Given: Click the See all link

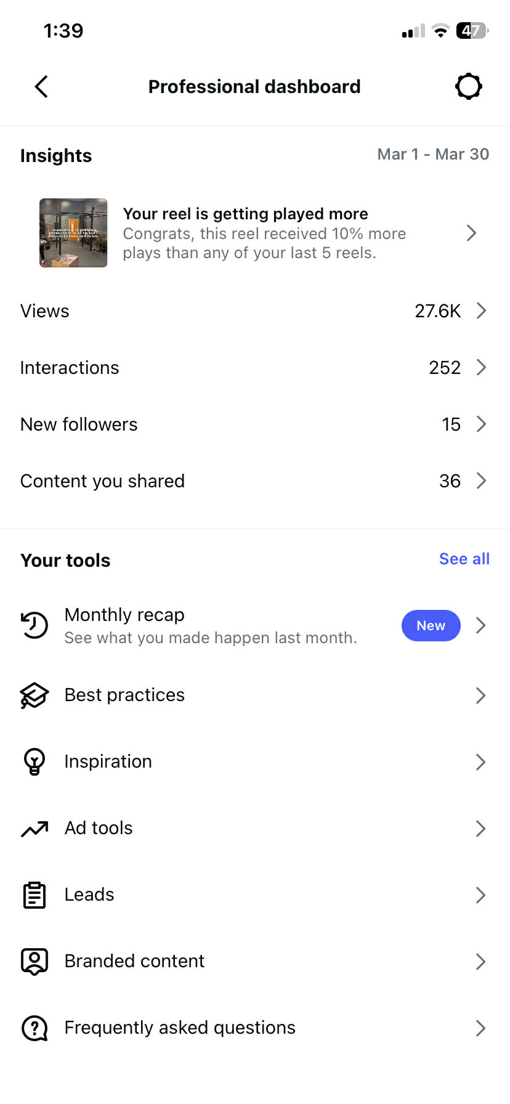Looking at the screenshot, I should click(x=464, y=559).
